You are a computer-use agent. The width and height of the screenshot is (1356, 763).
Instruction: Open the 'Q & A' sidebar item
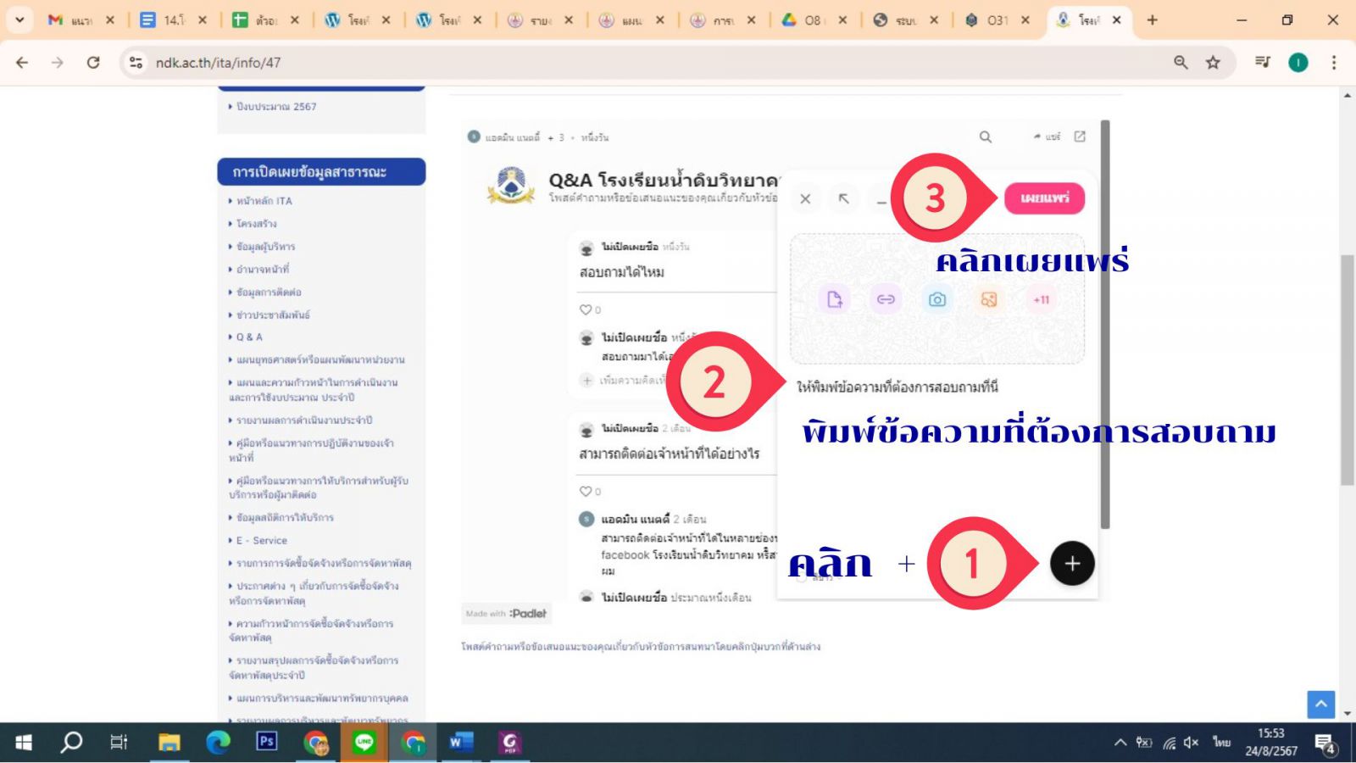[249, 337]
